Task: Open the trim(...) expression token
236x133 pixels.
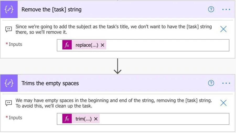Action: coord(83,119)
